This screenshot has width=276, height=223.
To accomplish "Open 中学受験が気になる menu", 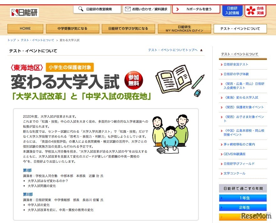I will 72,29.
